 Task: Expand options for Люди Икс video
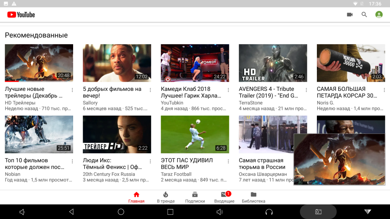(150, 161)
